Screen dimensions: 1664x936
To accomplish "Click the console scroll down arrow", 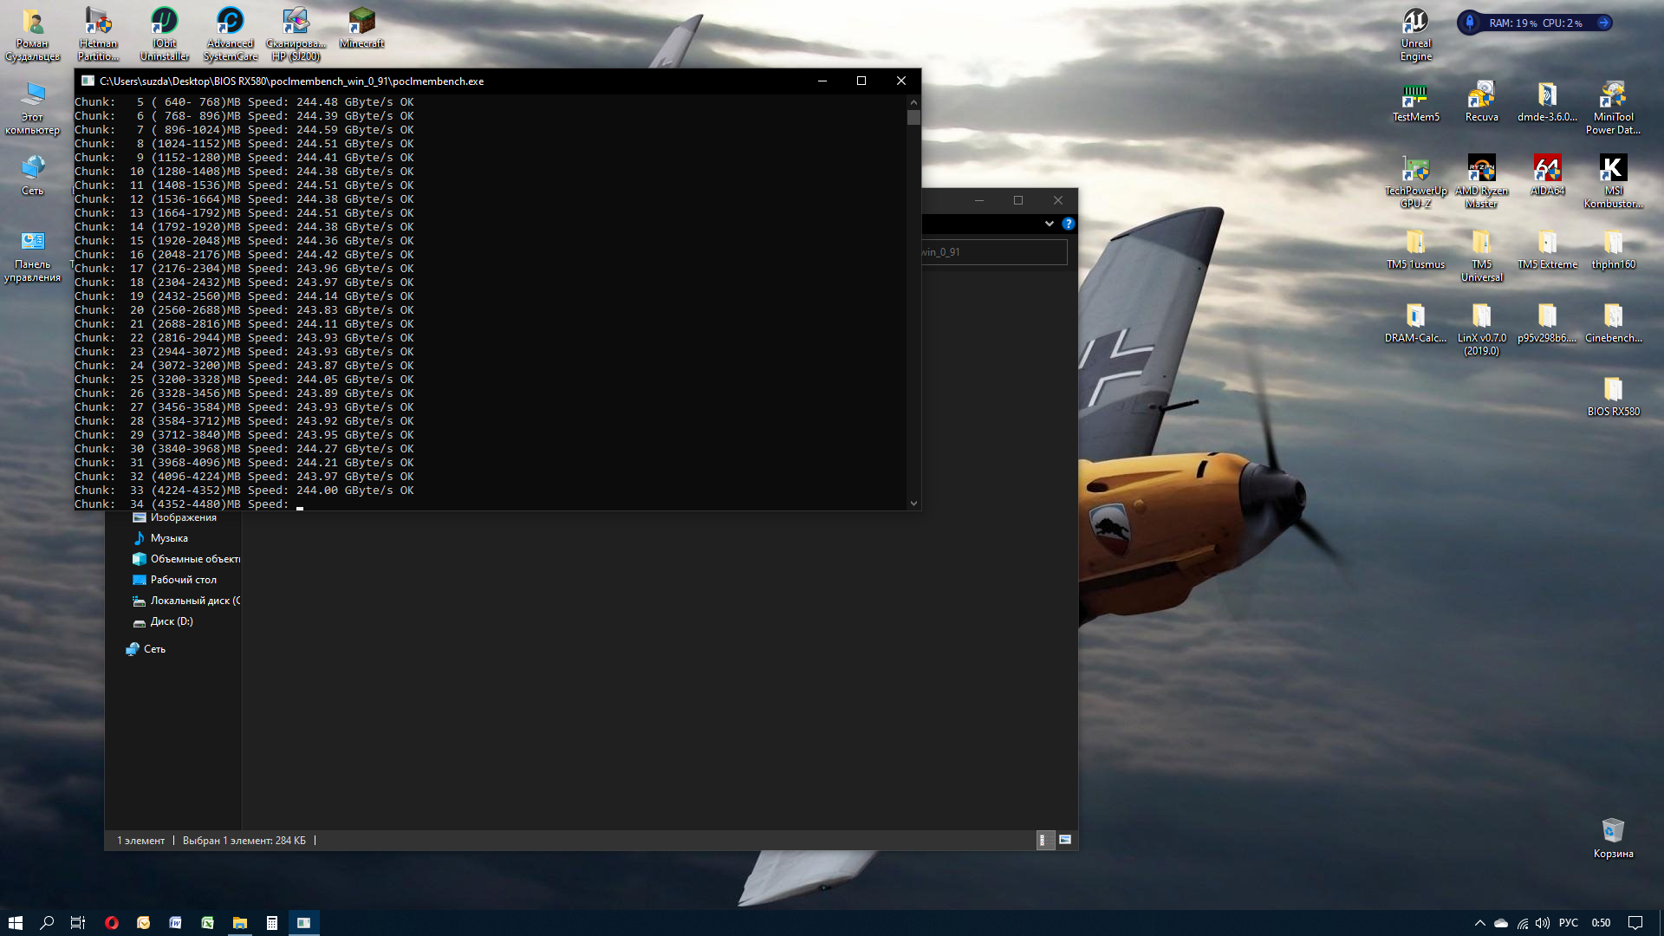I will click(913, 504).
